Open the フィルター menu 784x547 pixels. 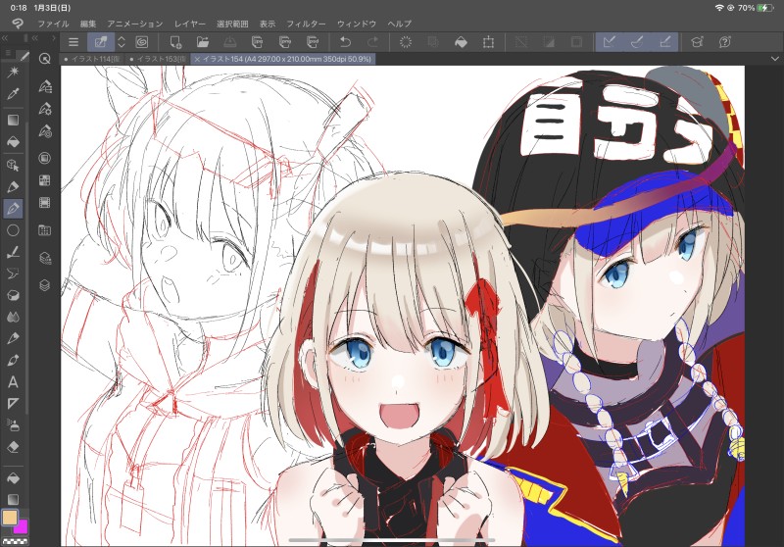tap(306, 24)
